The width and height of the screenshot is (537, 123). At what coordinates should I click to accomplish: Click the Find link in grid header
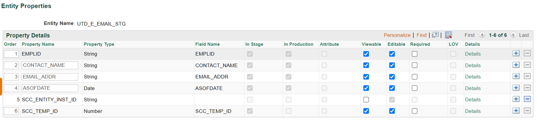point(421,35)
